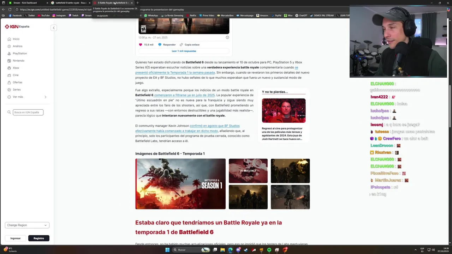This screenshot has width=452, height=254.
Task: Open Prime Video bookmark
Action: pyautogui.click(x=207, y=16)
